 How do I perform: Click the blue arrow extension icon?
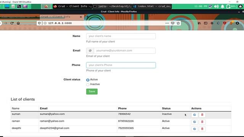(x=218, y=23)
